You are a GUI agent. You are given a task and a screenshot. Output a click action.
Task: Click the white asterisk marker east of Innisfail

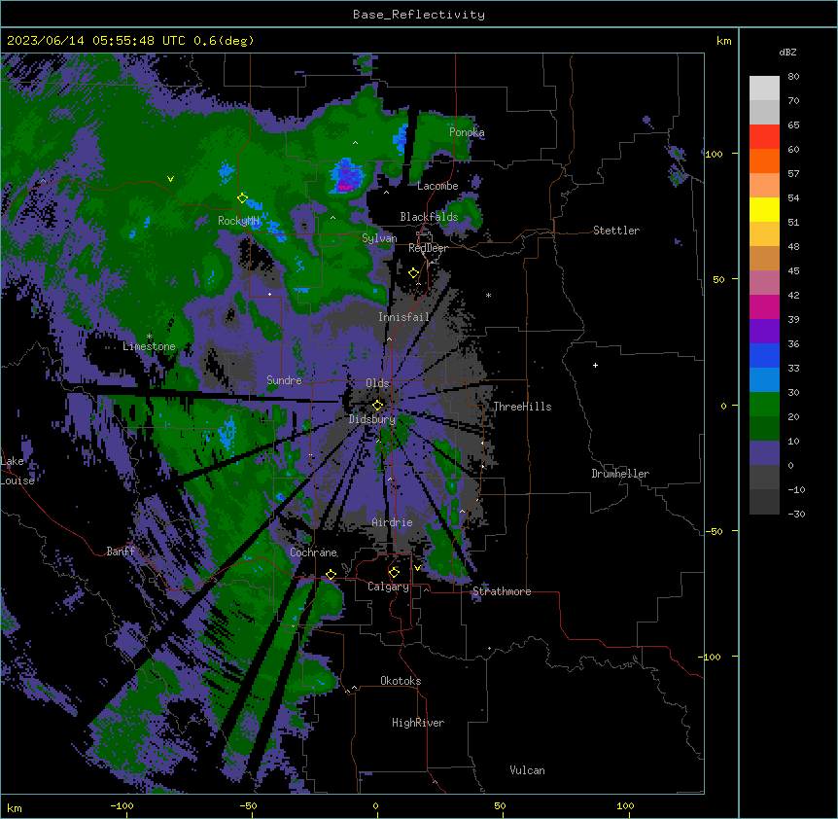[488, 296]
